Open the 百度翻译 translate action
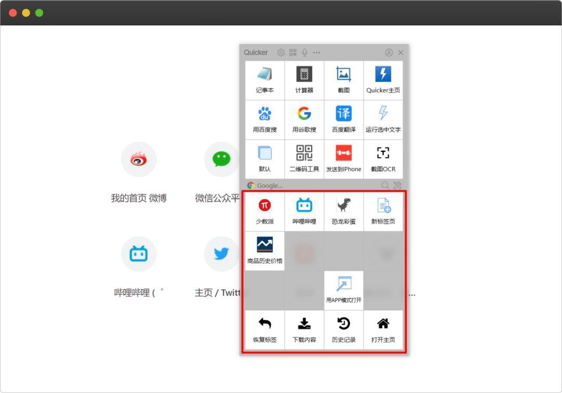 (344, 120)
